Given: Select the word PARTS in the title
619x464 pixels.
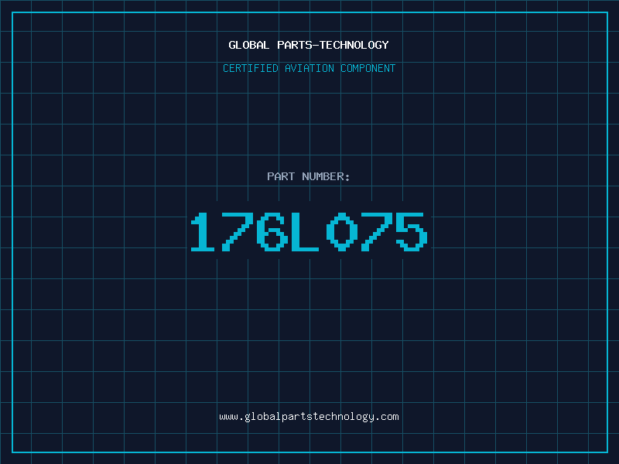Looking at the screenshot, I should click(x=295, y=45).
